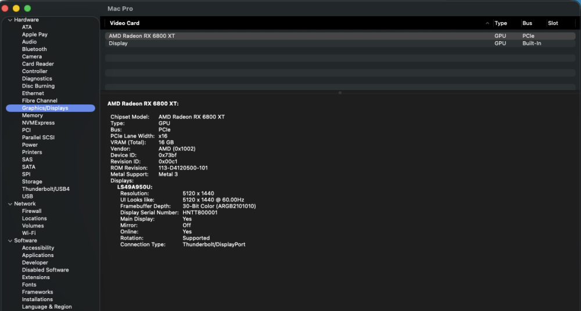Select Fibre Channel item
581x311 pixels.
tap(40, 101)
